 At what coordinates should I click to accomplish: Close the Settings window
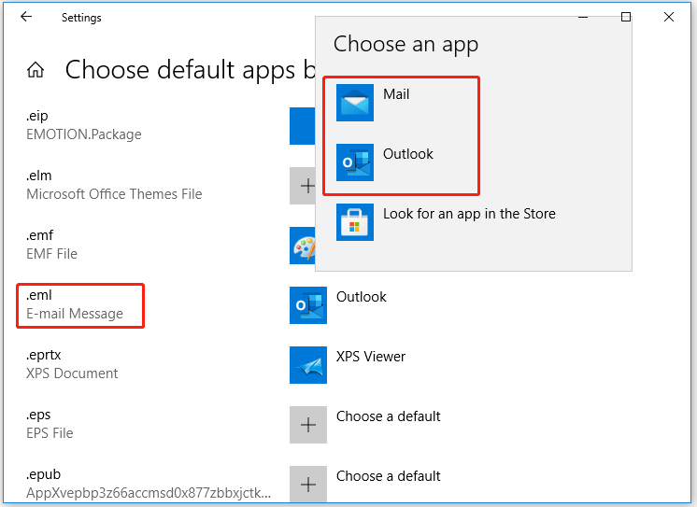pos(669,17)
